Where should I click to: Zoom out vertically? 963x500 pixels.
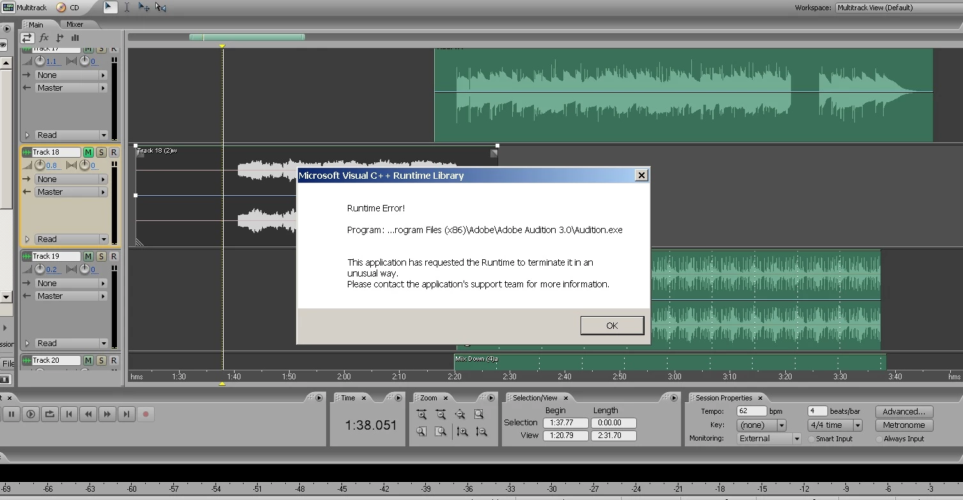click(x=481, y=432)
